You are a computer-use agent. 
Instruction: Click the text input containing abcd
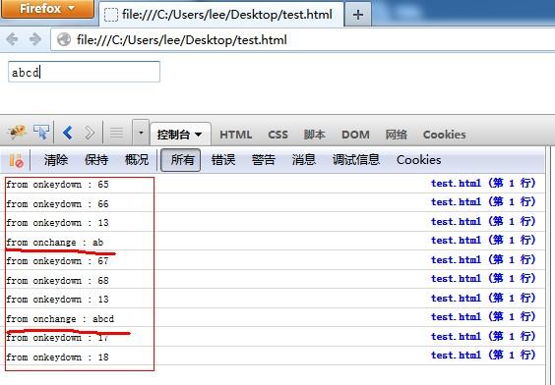coord(84,72)
